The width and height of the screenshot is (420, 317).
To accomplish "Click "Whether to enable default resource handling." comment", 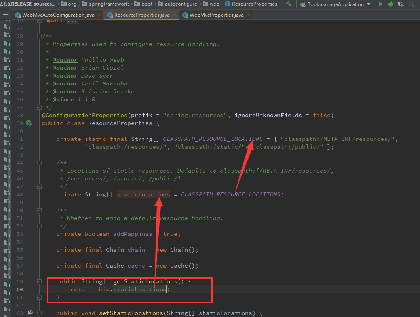I will click(x=144, y=218).
